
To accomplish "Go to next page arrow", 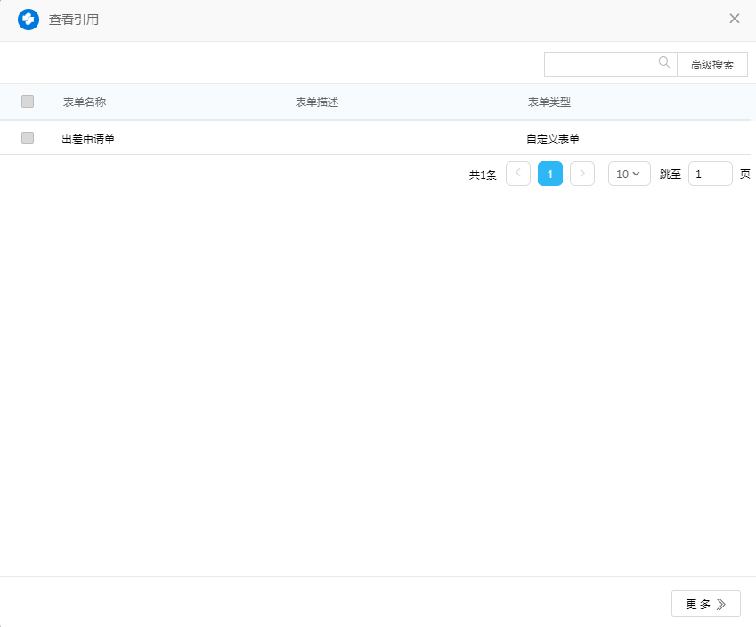I will [582, 174].
